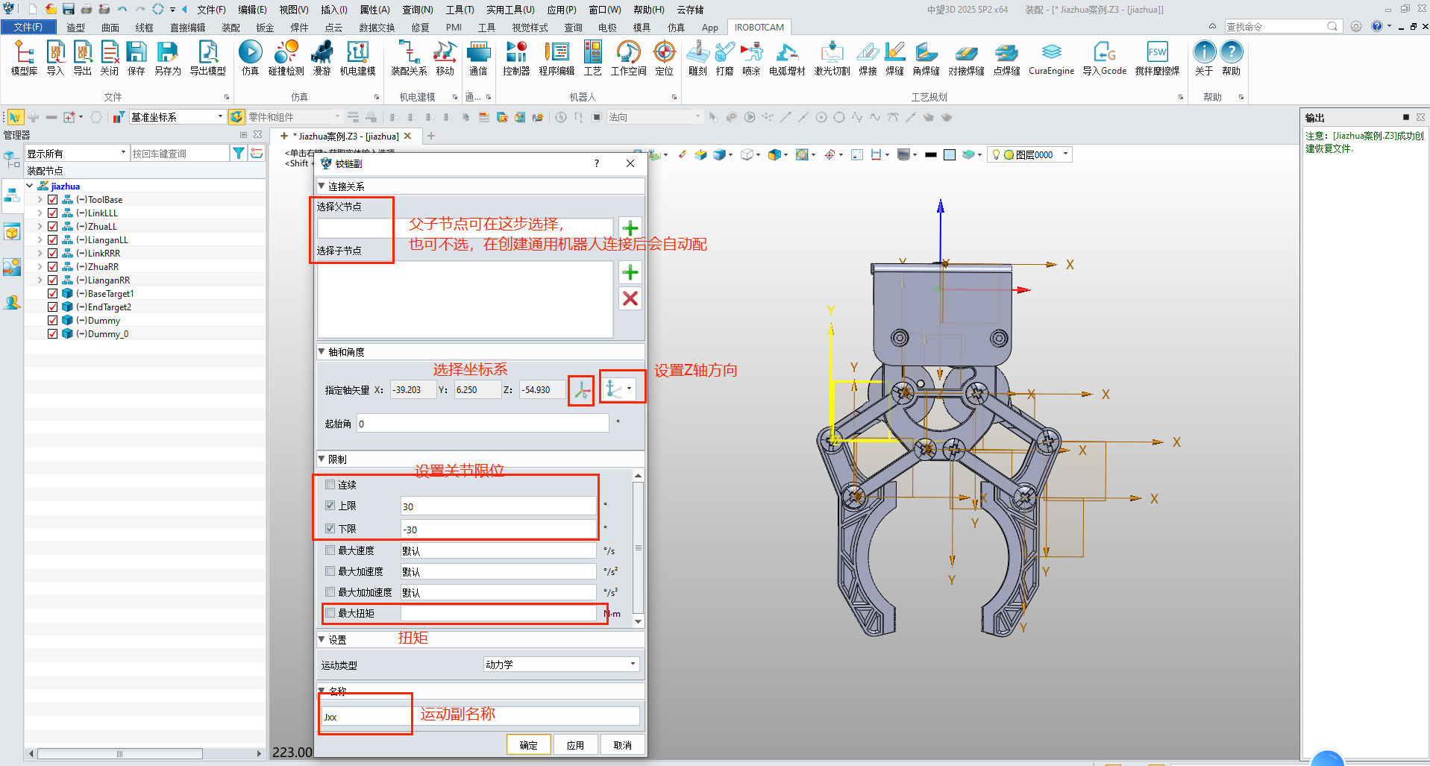Click the 取消 cancel button
The image size is (1430, 766).
[x=622, y=745]
